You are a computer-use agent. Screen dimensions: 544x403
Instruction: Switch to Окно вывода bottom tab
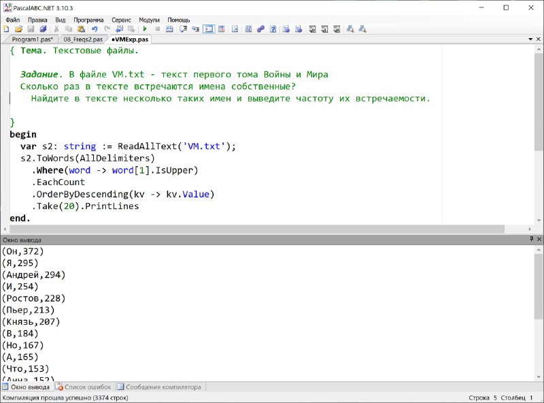click(x=26, y=387)
